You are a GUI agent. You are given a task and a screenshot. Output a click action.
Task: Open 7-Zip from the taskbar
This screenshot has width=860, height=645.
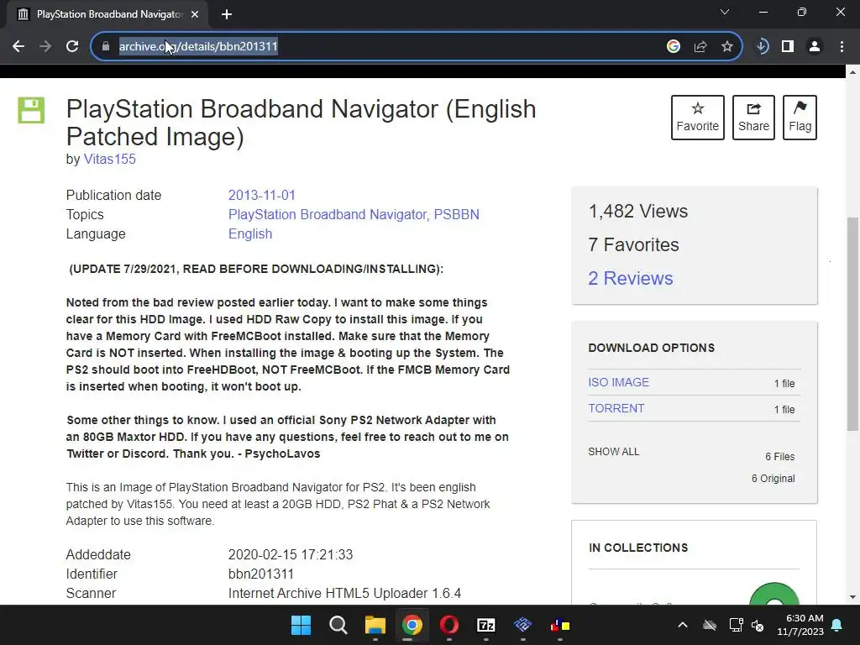click(x=486, y=625)
